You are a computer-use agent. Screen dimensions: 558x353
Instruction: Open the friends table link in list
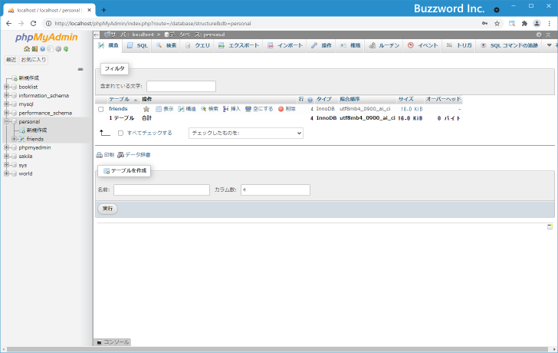(x=118, y=109)
